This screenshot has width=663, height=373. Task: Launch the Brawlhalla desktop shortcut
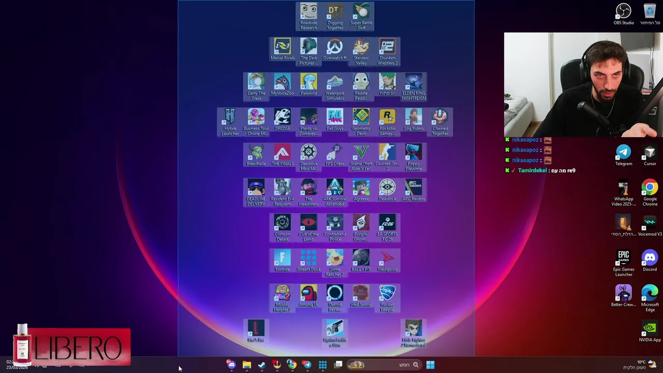tap(256, 155)
